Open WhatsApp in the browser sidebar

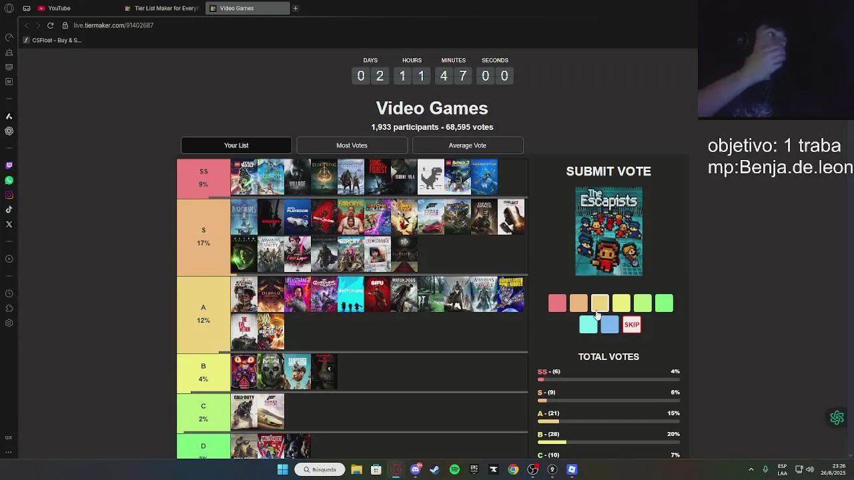(x=9, y=180)
